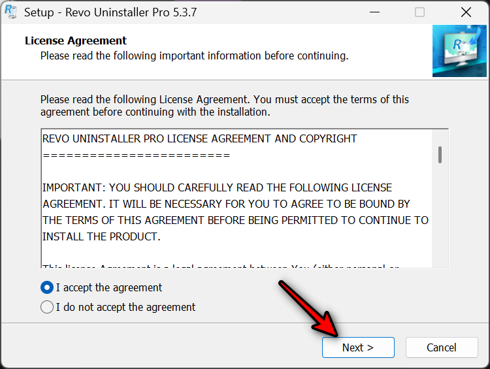Click the "AGREEMENT. IT WILL BE NECESSARY" line
This screenshot has width=490, height=369.
[x=226, y=204]
